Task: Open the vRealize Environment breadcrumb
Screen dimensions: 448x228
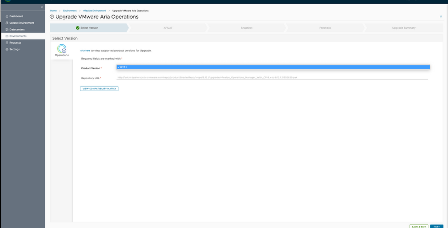Action: pyautogui.click(x=95, y=10)
